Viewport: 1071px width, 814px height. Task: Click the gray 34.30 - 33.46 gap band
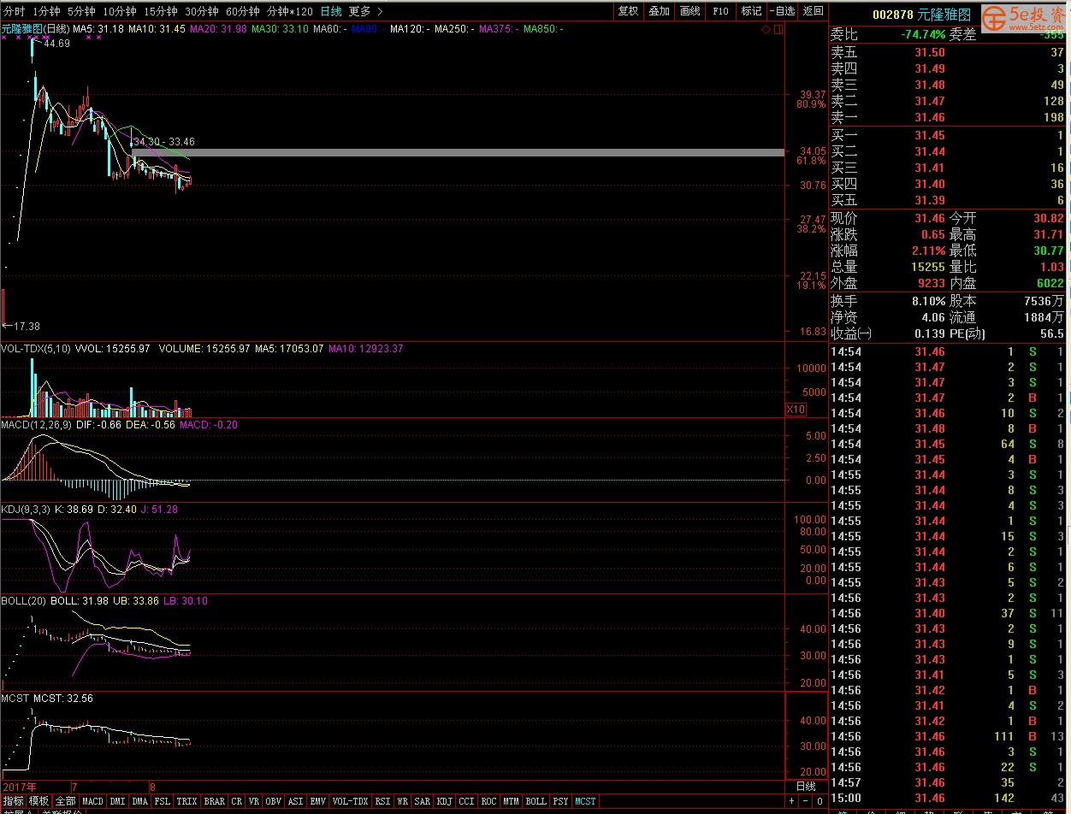[458, 152]
